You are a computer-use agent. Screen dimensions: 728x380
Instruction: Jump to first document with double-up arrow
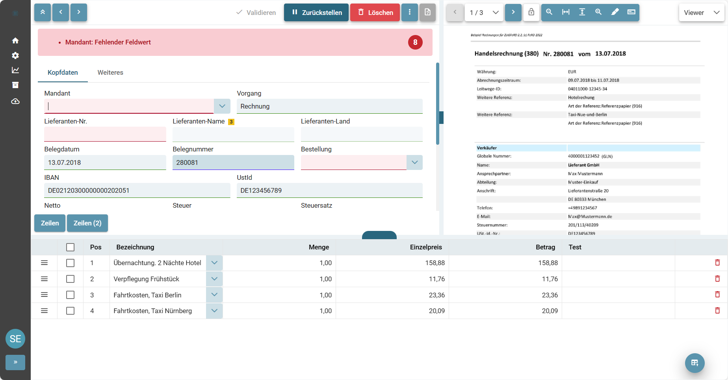coord(43,12)
